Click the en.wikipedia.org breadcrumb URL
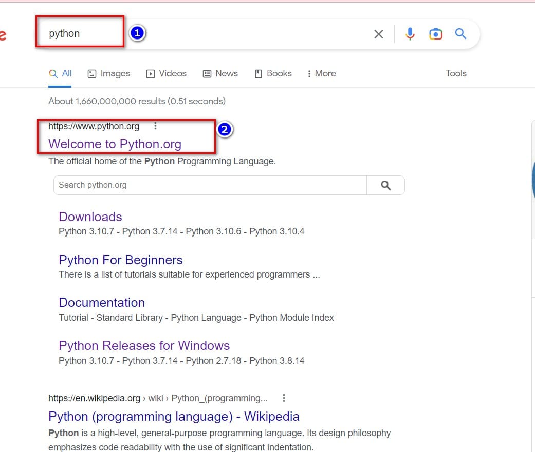535x452 pixels. point(158,398)
